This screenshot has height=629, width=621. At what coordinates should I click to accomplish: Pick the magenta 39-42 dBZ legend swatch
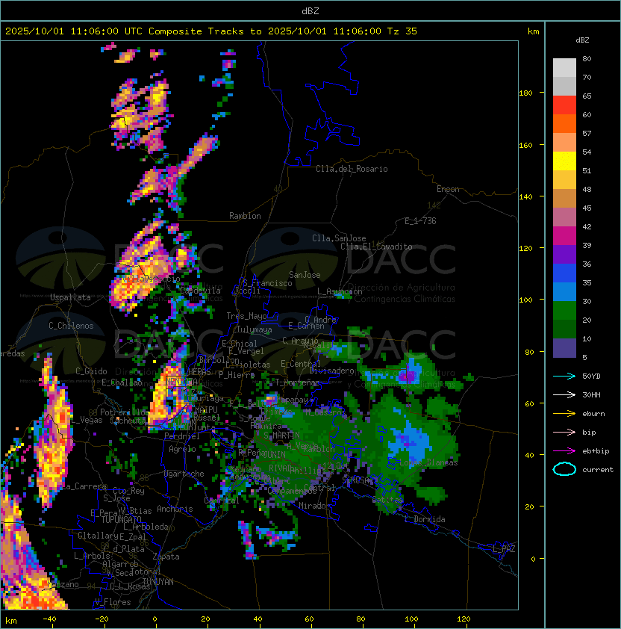(x=564, y=236)
